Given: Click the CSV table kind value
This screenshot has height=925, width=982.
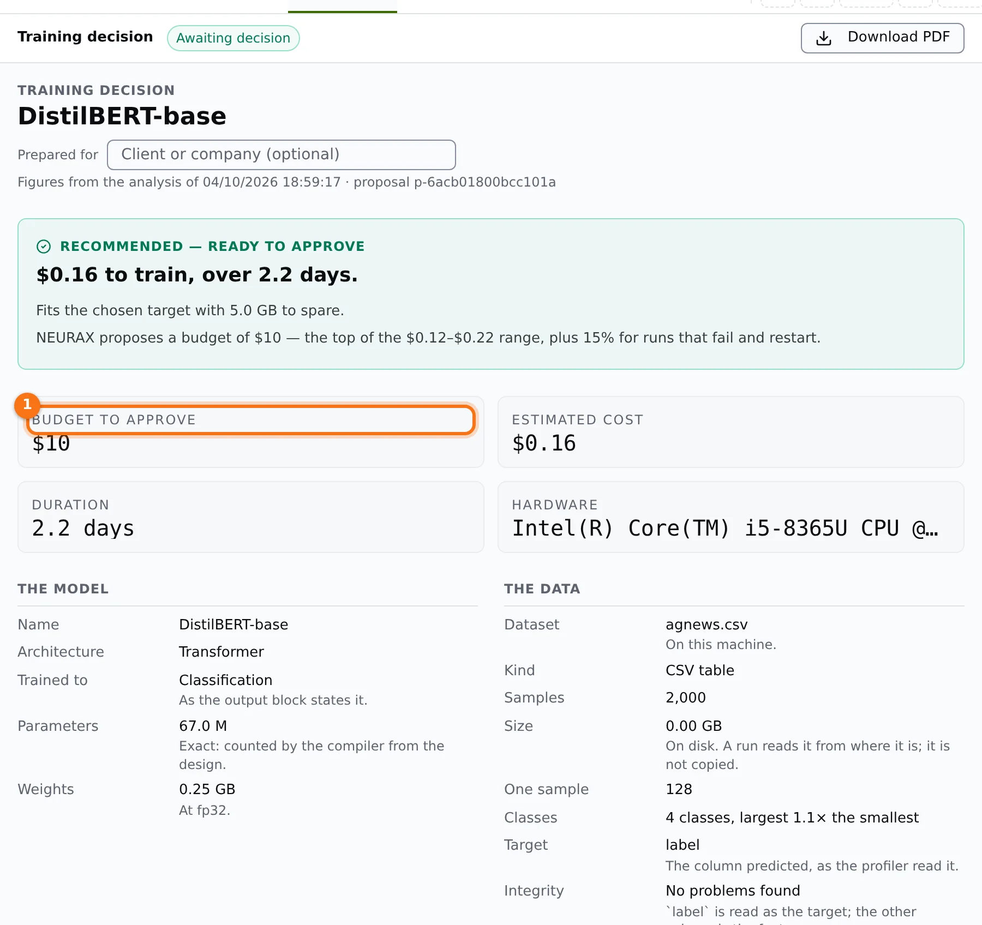Looking at the screenshot, I should pyautogui.click(x=700, y=670).
